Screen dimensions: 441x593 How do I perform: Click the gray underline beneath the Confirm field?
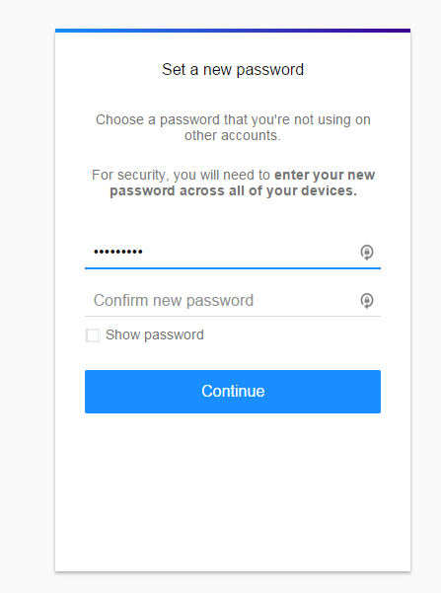233,316
